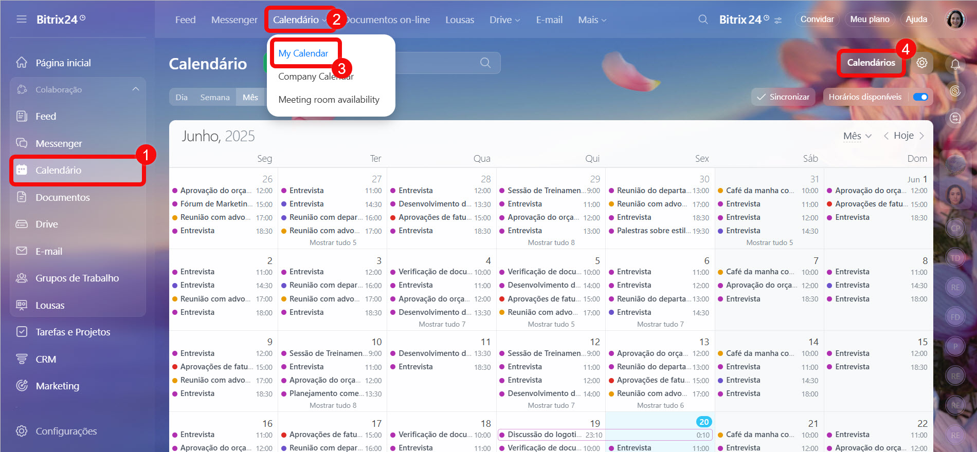Select Calendário in left sidebar

[78, 170]
